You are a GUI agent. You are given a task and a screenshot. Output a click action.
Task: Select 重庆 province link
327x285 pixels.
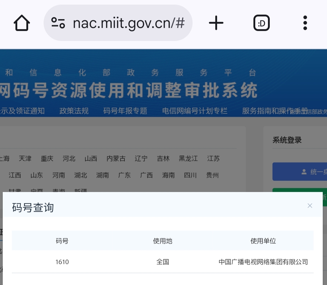tap(47, 159)
